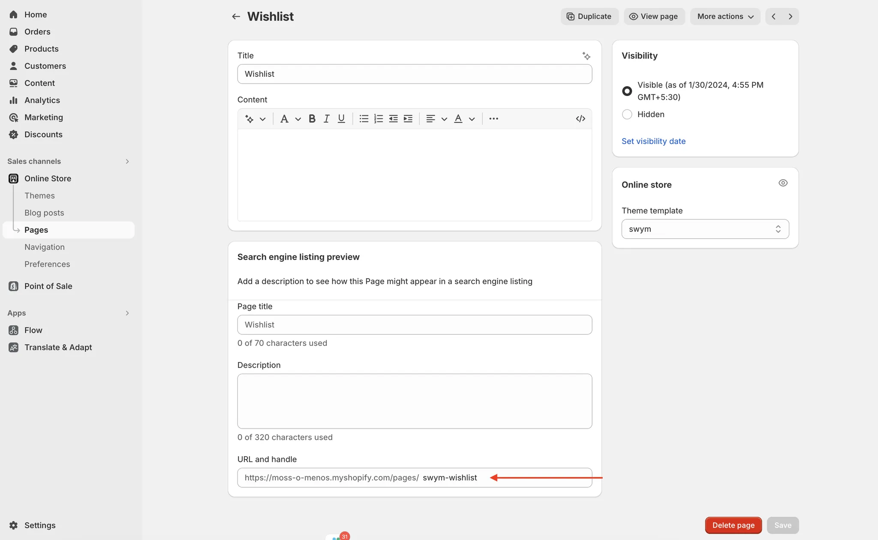Insert a bulleted list
878x540 pixels.
pos(364,119)
